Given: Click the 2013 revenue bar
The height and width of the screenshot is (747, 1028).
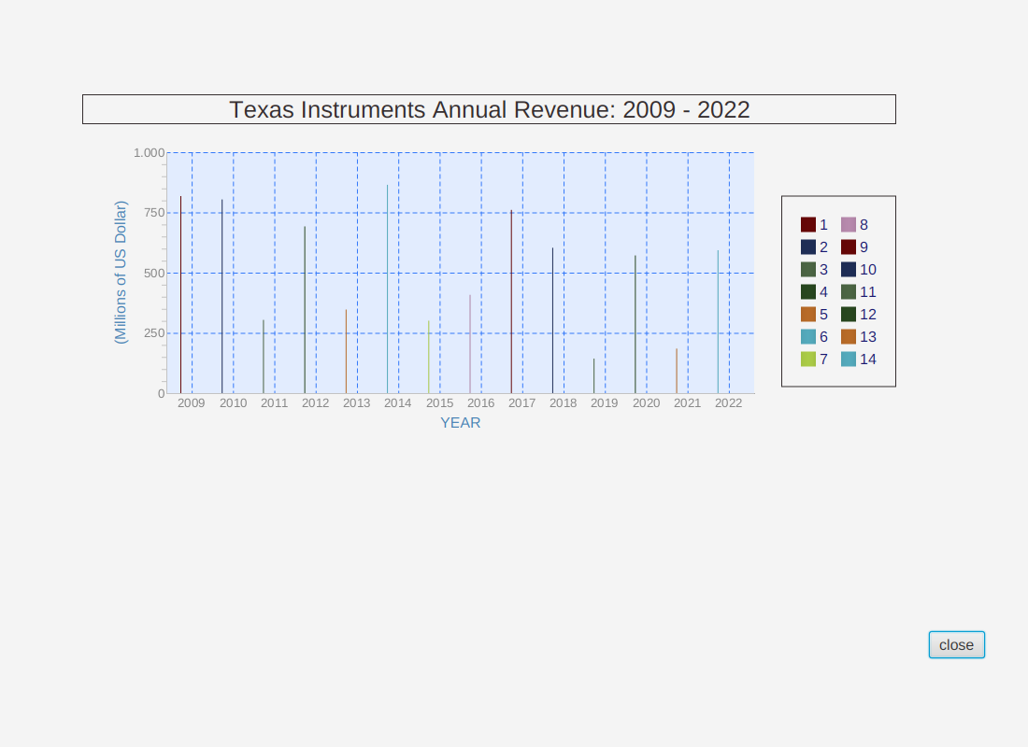Looking at the screenshot, I should pos(346,351).
